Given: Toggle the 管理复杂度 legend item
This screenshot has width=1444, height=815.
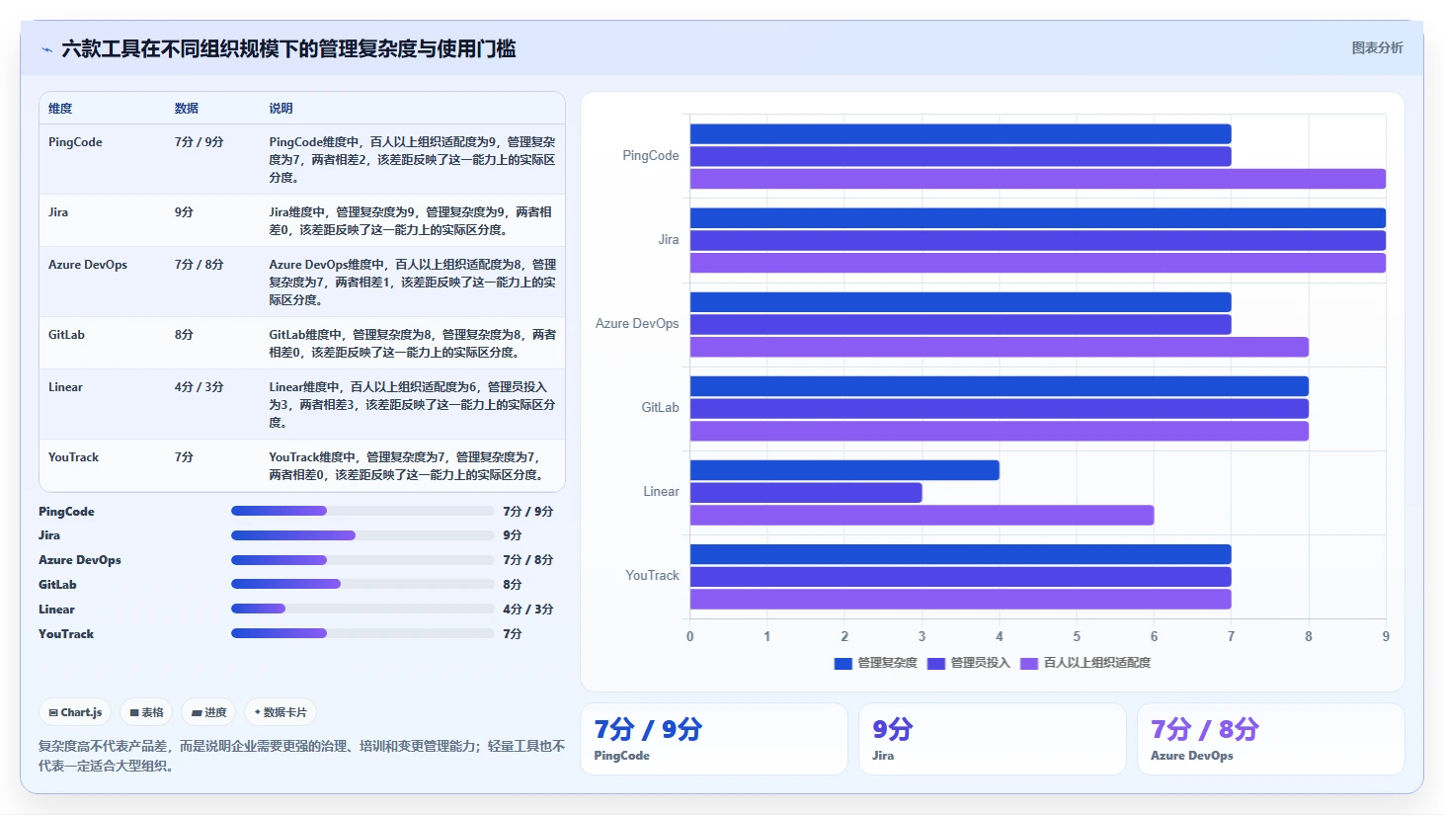Looking at the screenshot, I should [x=876, y=663].
